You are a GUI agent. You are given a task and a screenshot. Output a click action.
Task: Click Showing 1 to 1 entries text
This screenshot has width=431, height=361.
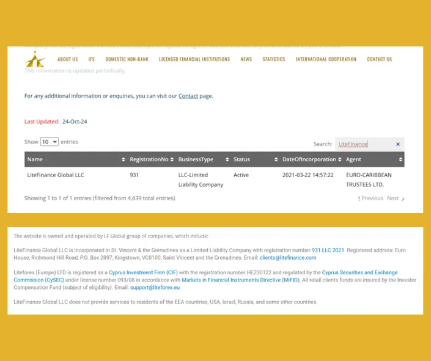click(100, 199)
